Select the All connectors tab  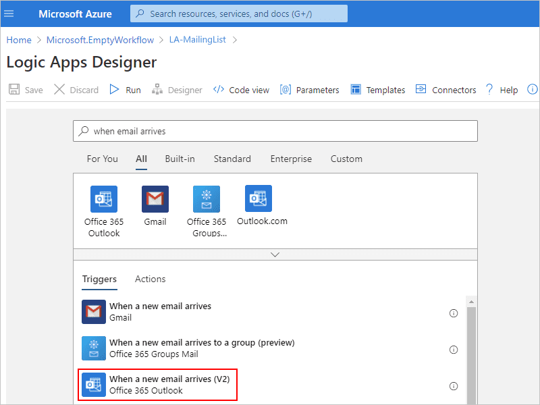click(x=141, y=159)
